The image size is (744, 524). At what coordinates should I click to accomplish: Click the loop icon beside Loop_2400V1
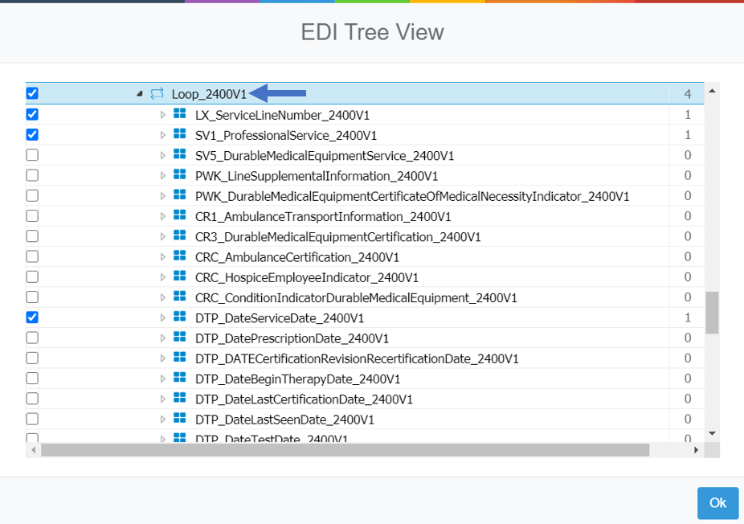click(x=157, y=93)
